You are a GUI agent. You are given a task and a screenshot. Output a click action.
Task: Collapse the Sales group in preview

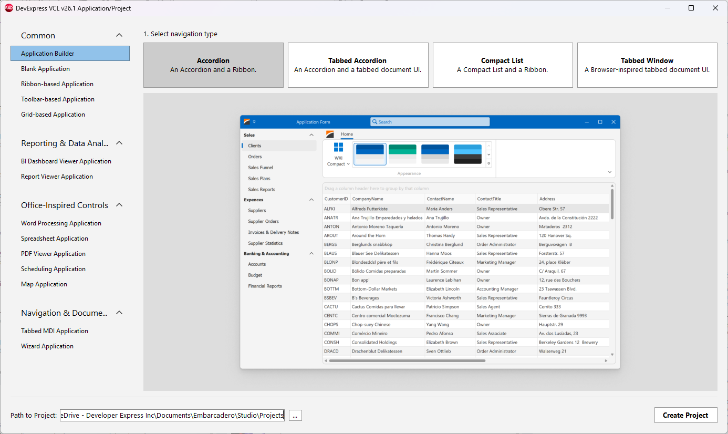pos(311,135)
